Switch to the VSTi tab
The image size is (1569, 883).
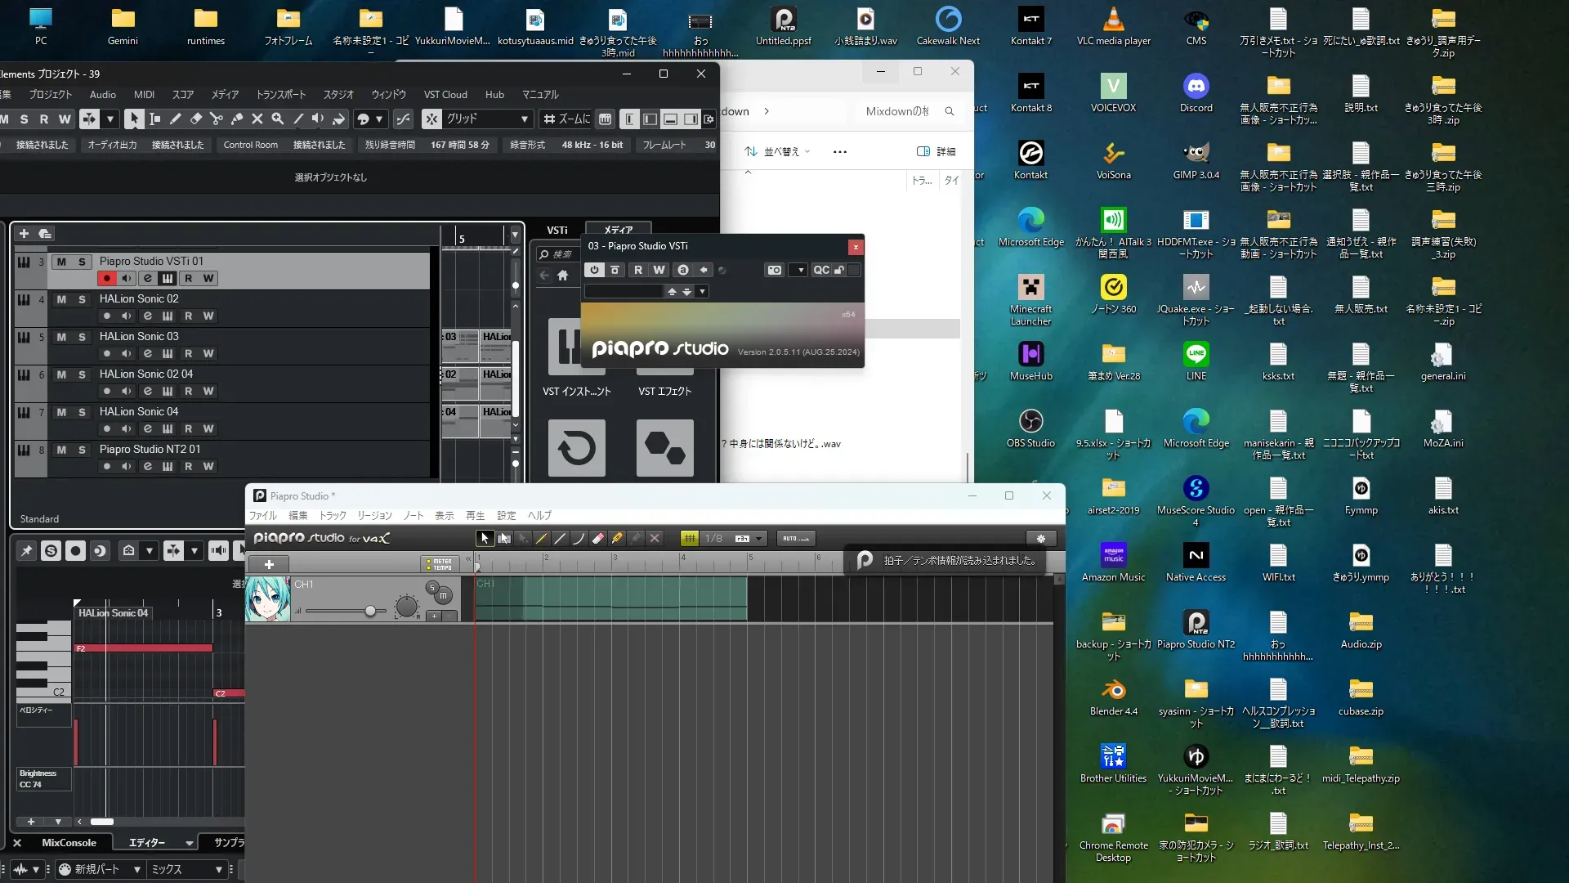click(x=557, y=231)
